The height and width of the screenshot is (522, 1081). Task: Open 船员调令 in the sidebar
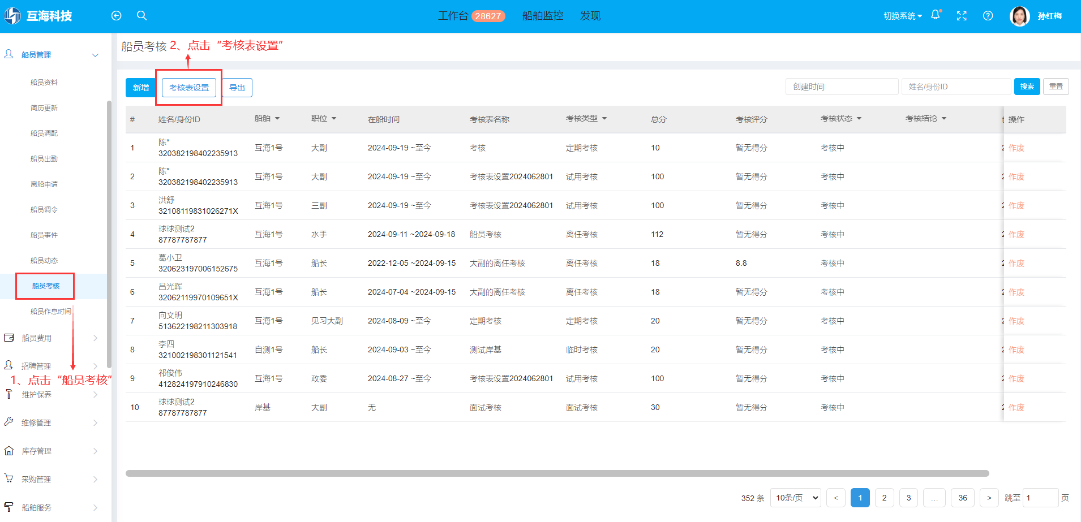click(x=44, y=210)
